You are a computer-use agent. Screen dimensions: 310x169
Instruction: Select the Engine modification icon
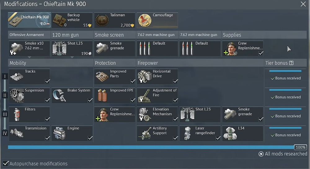tap(60, 133)
